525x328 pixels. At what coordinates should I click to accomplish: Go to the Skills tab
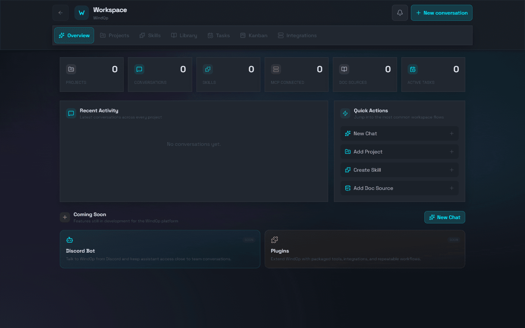tap(150, 35)
